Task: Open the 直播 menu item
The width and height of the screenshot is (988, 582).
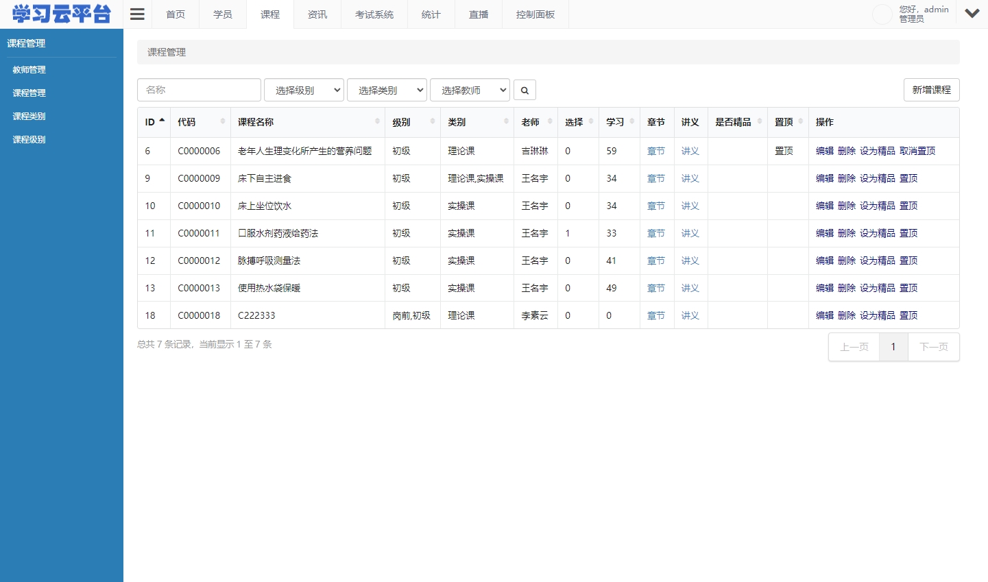Action: 478,14
